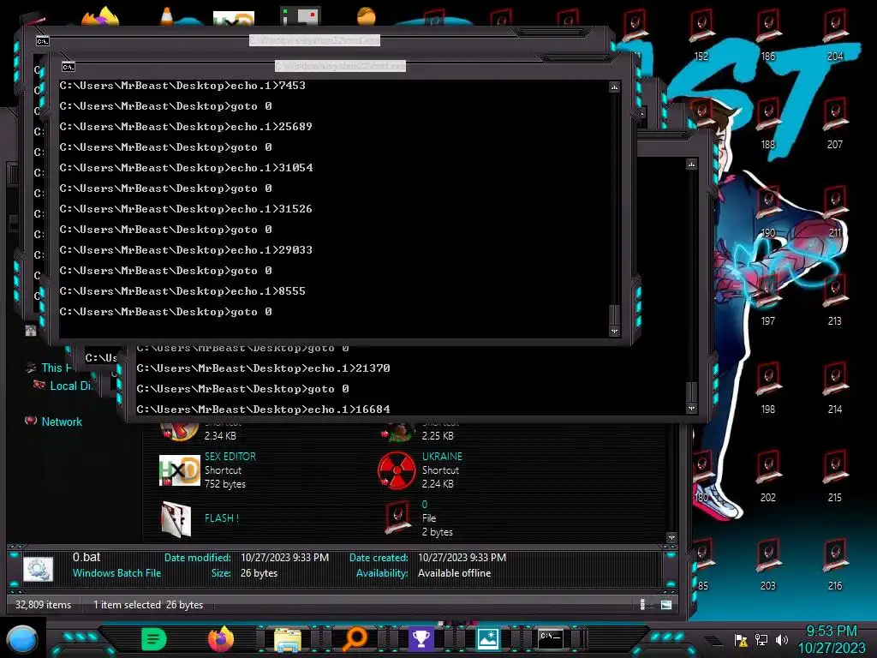Select desktop icon labeled 213
Image resolution: width=877 pixels, height=658 pixels.
coord(835,299)
